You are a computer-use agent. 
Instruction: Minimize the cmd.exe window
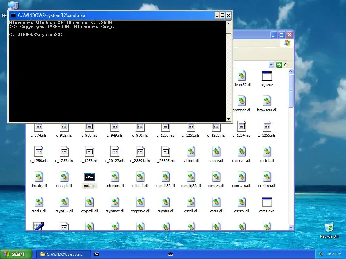click(x=217, y=15)
